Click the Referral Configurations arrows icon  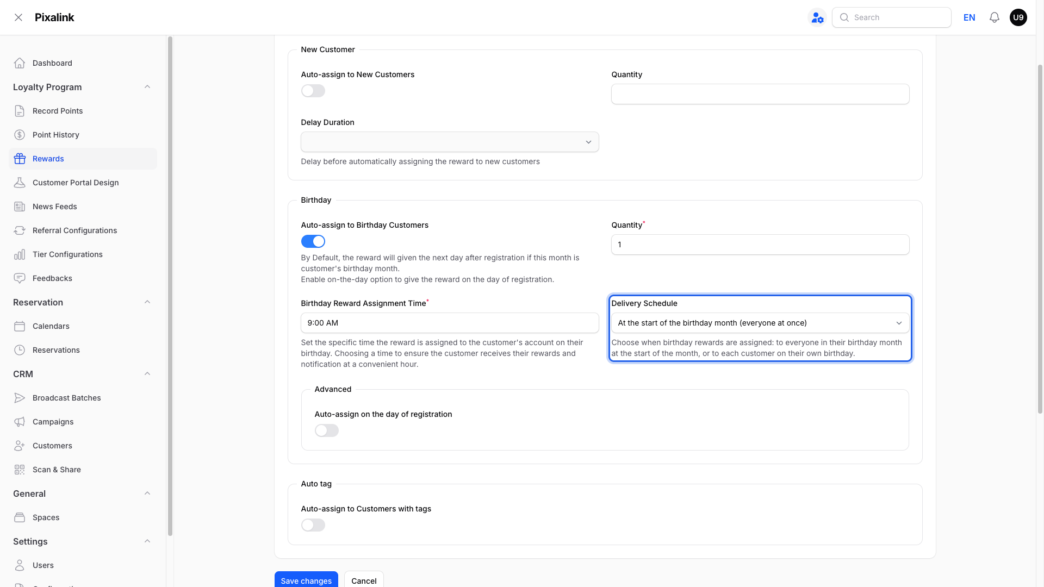coord(20,230)
